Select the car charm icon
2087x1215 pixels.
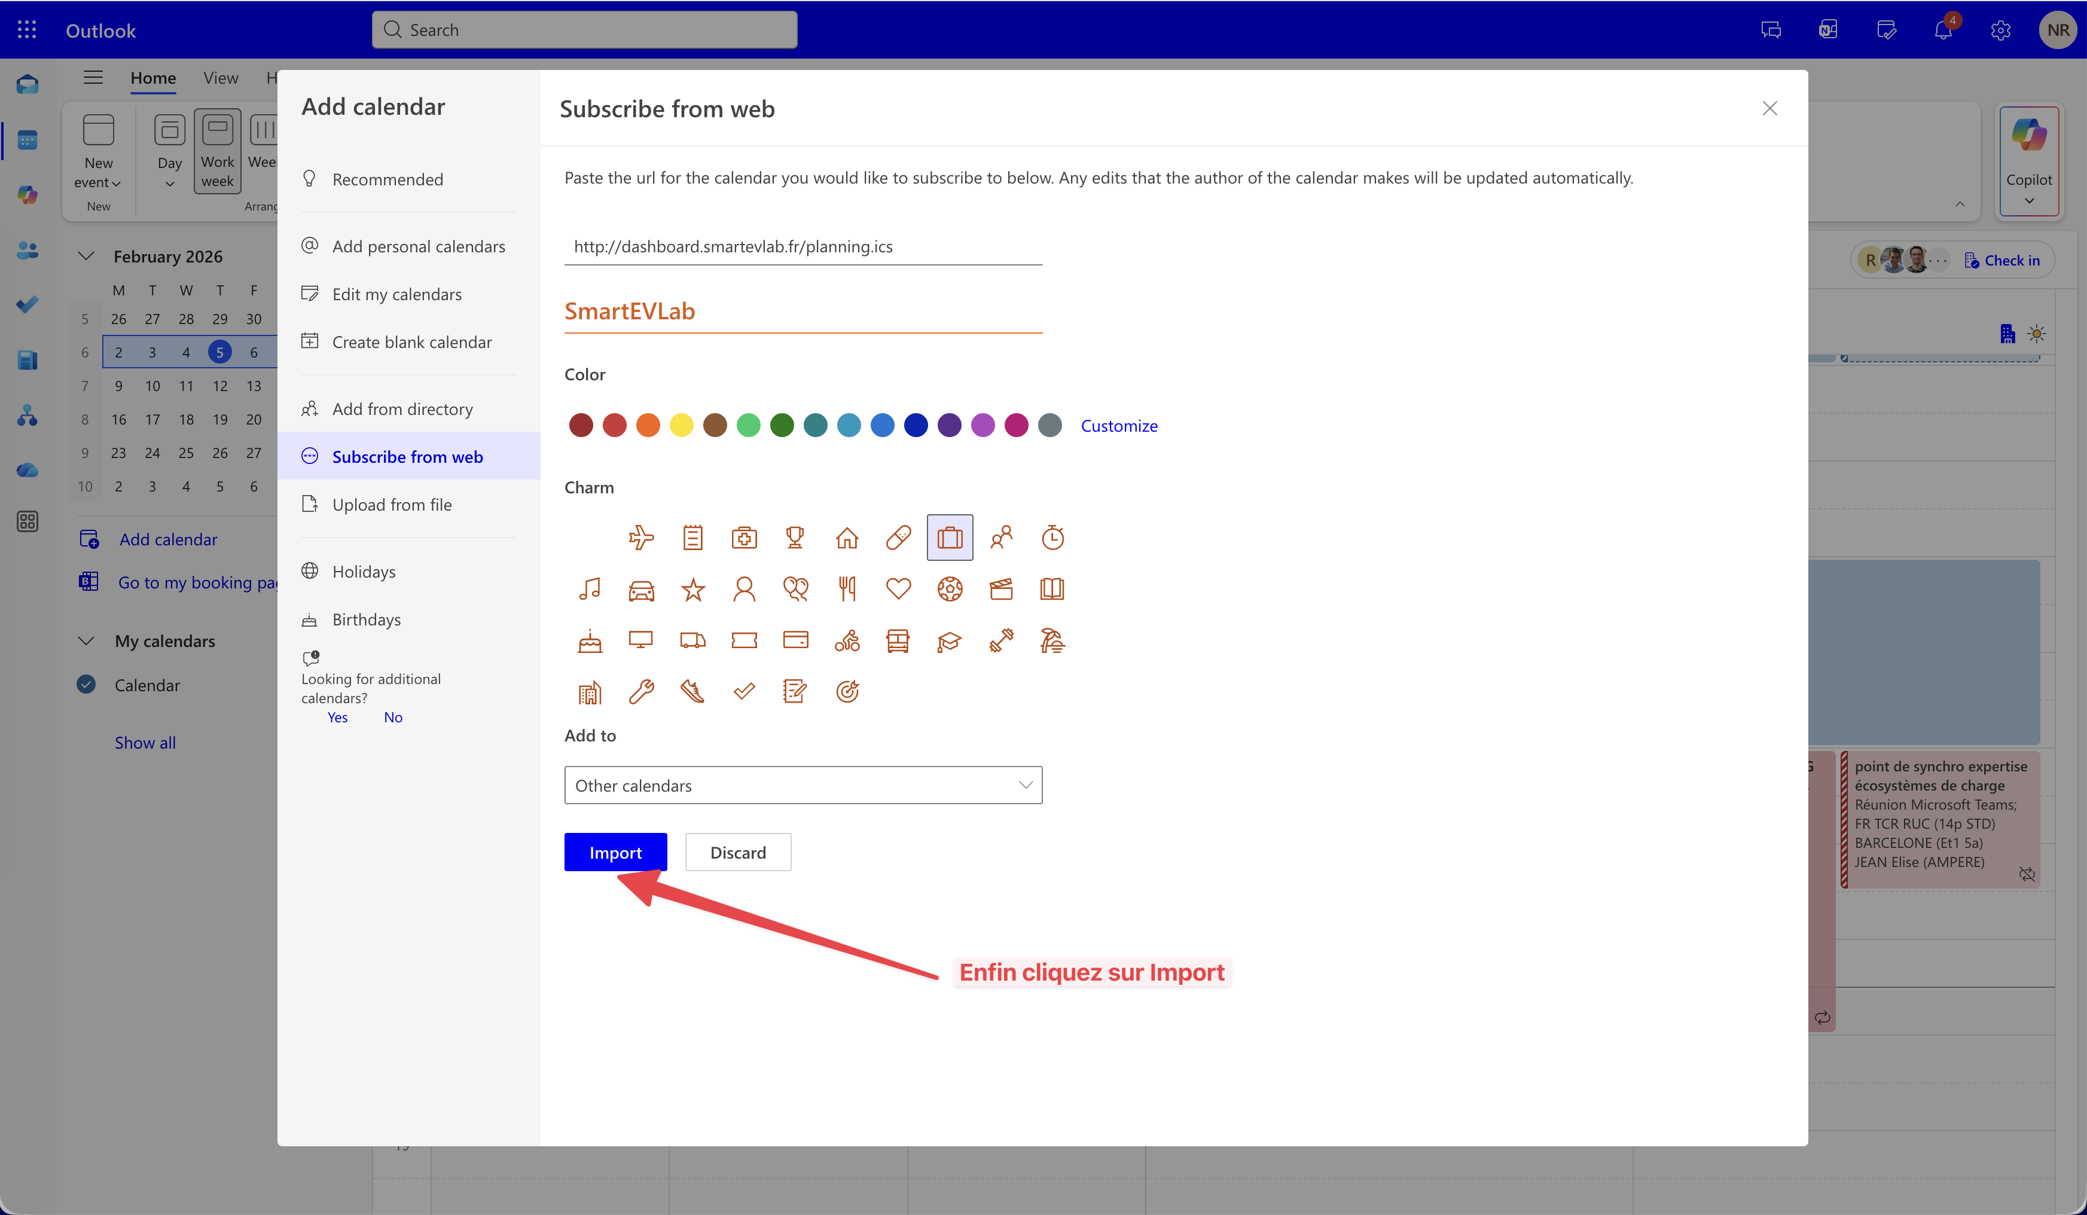click(641, 589)
